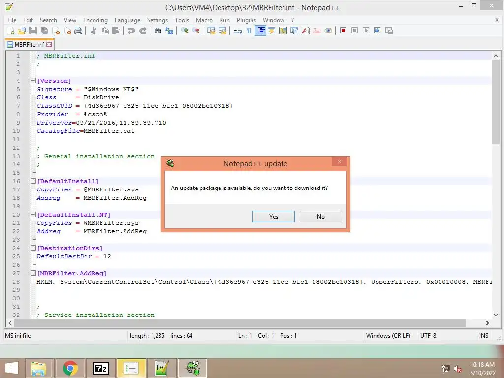Close the Notepad++ update dialog
Screen dimensions: 504x378
[x=339, y=161]
